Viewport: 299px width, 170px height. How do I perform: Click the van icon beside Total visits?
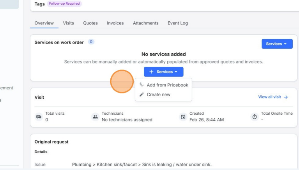click(x=39, y=117)
